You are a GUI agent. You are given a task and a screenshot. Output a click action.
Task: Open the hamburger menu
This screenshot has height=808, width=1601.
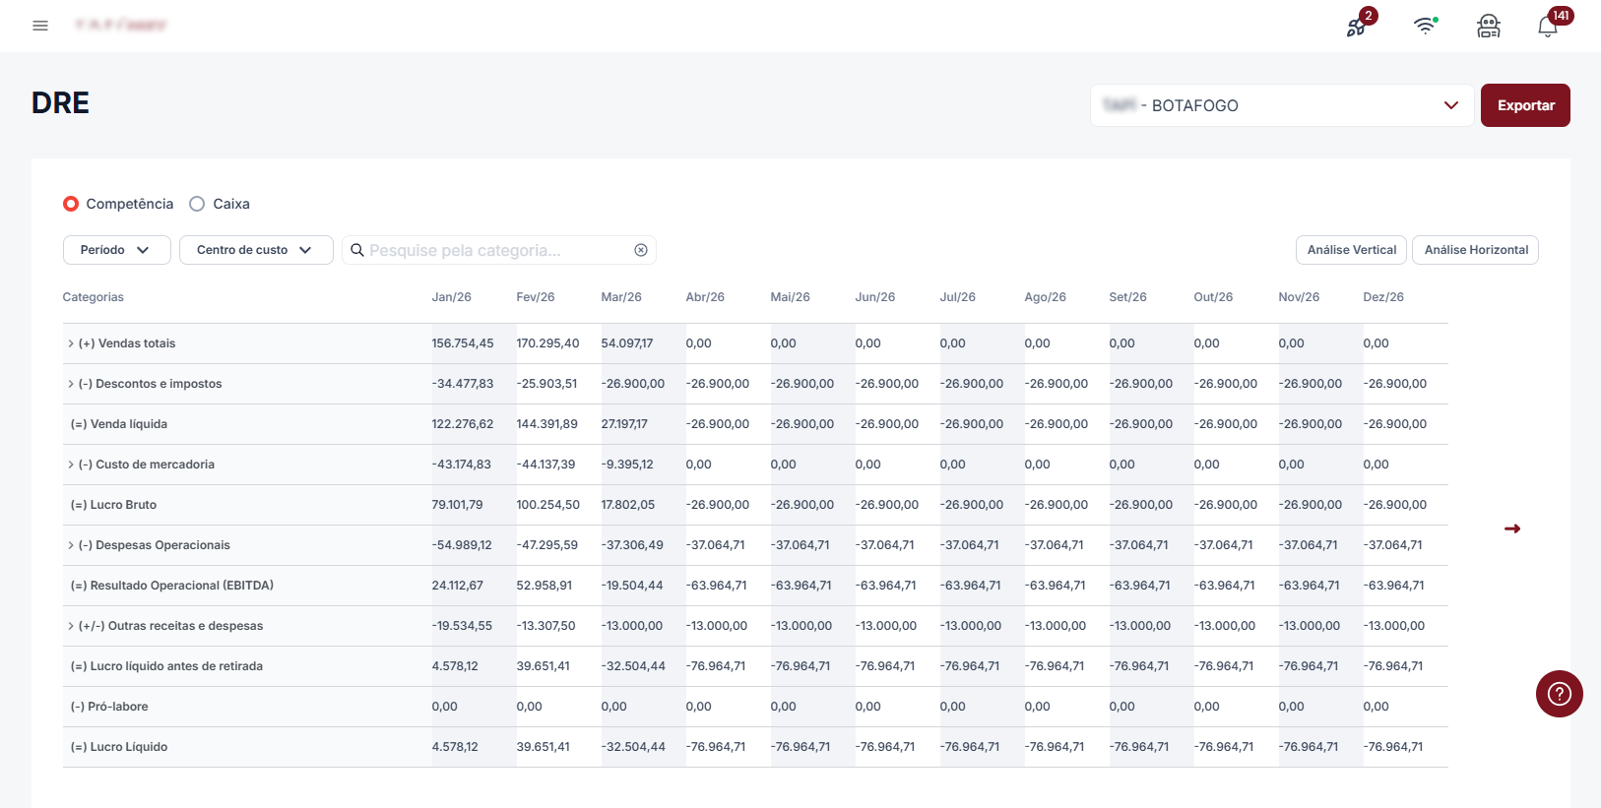coord(40,26)
